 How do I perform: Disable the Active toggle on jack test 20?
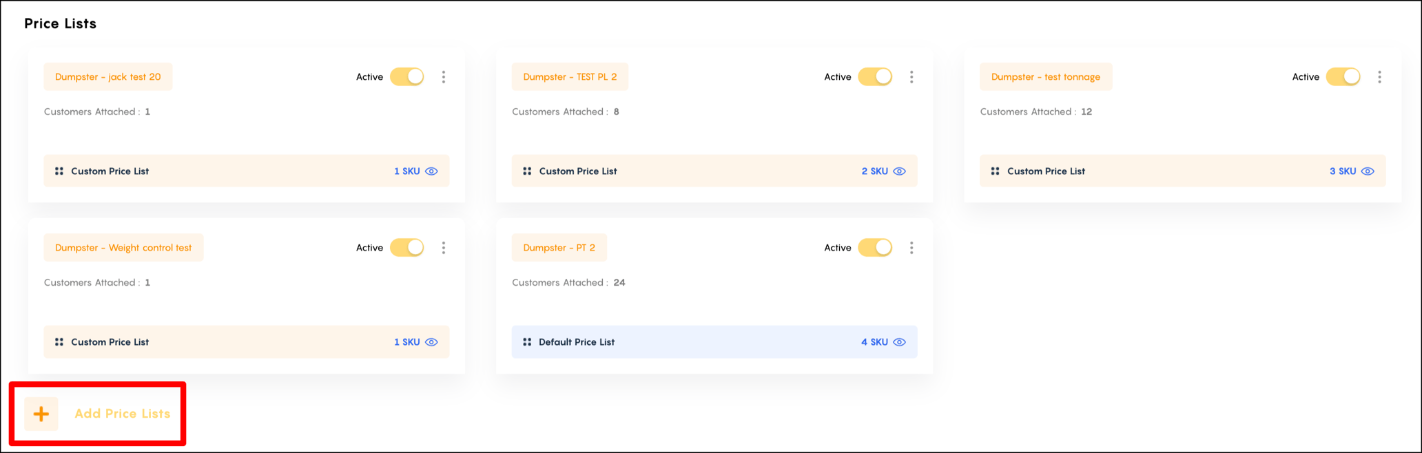pos(406,76)
